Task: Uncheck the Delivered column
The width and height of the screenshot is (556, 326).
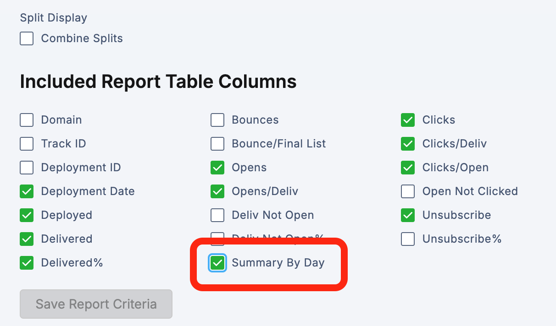Action: click(27, 239)
